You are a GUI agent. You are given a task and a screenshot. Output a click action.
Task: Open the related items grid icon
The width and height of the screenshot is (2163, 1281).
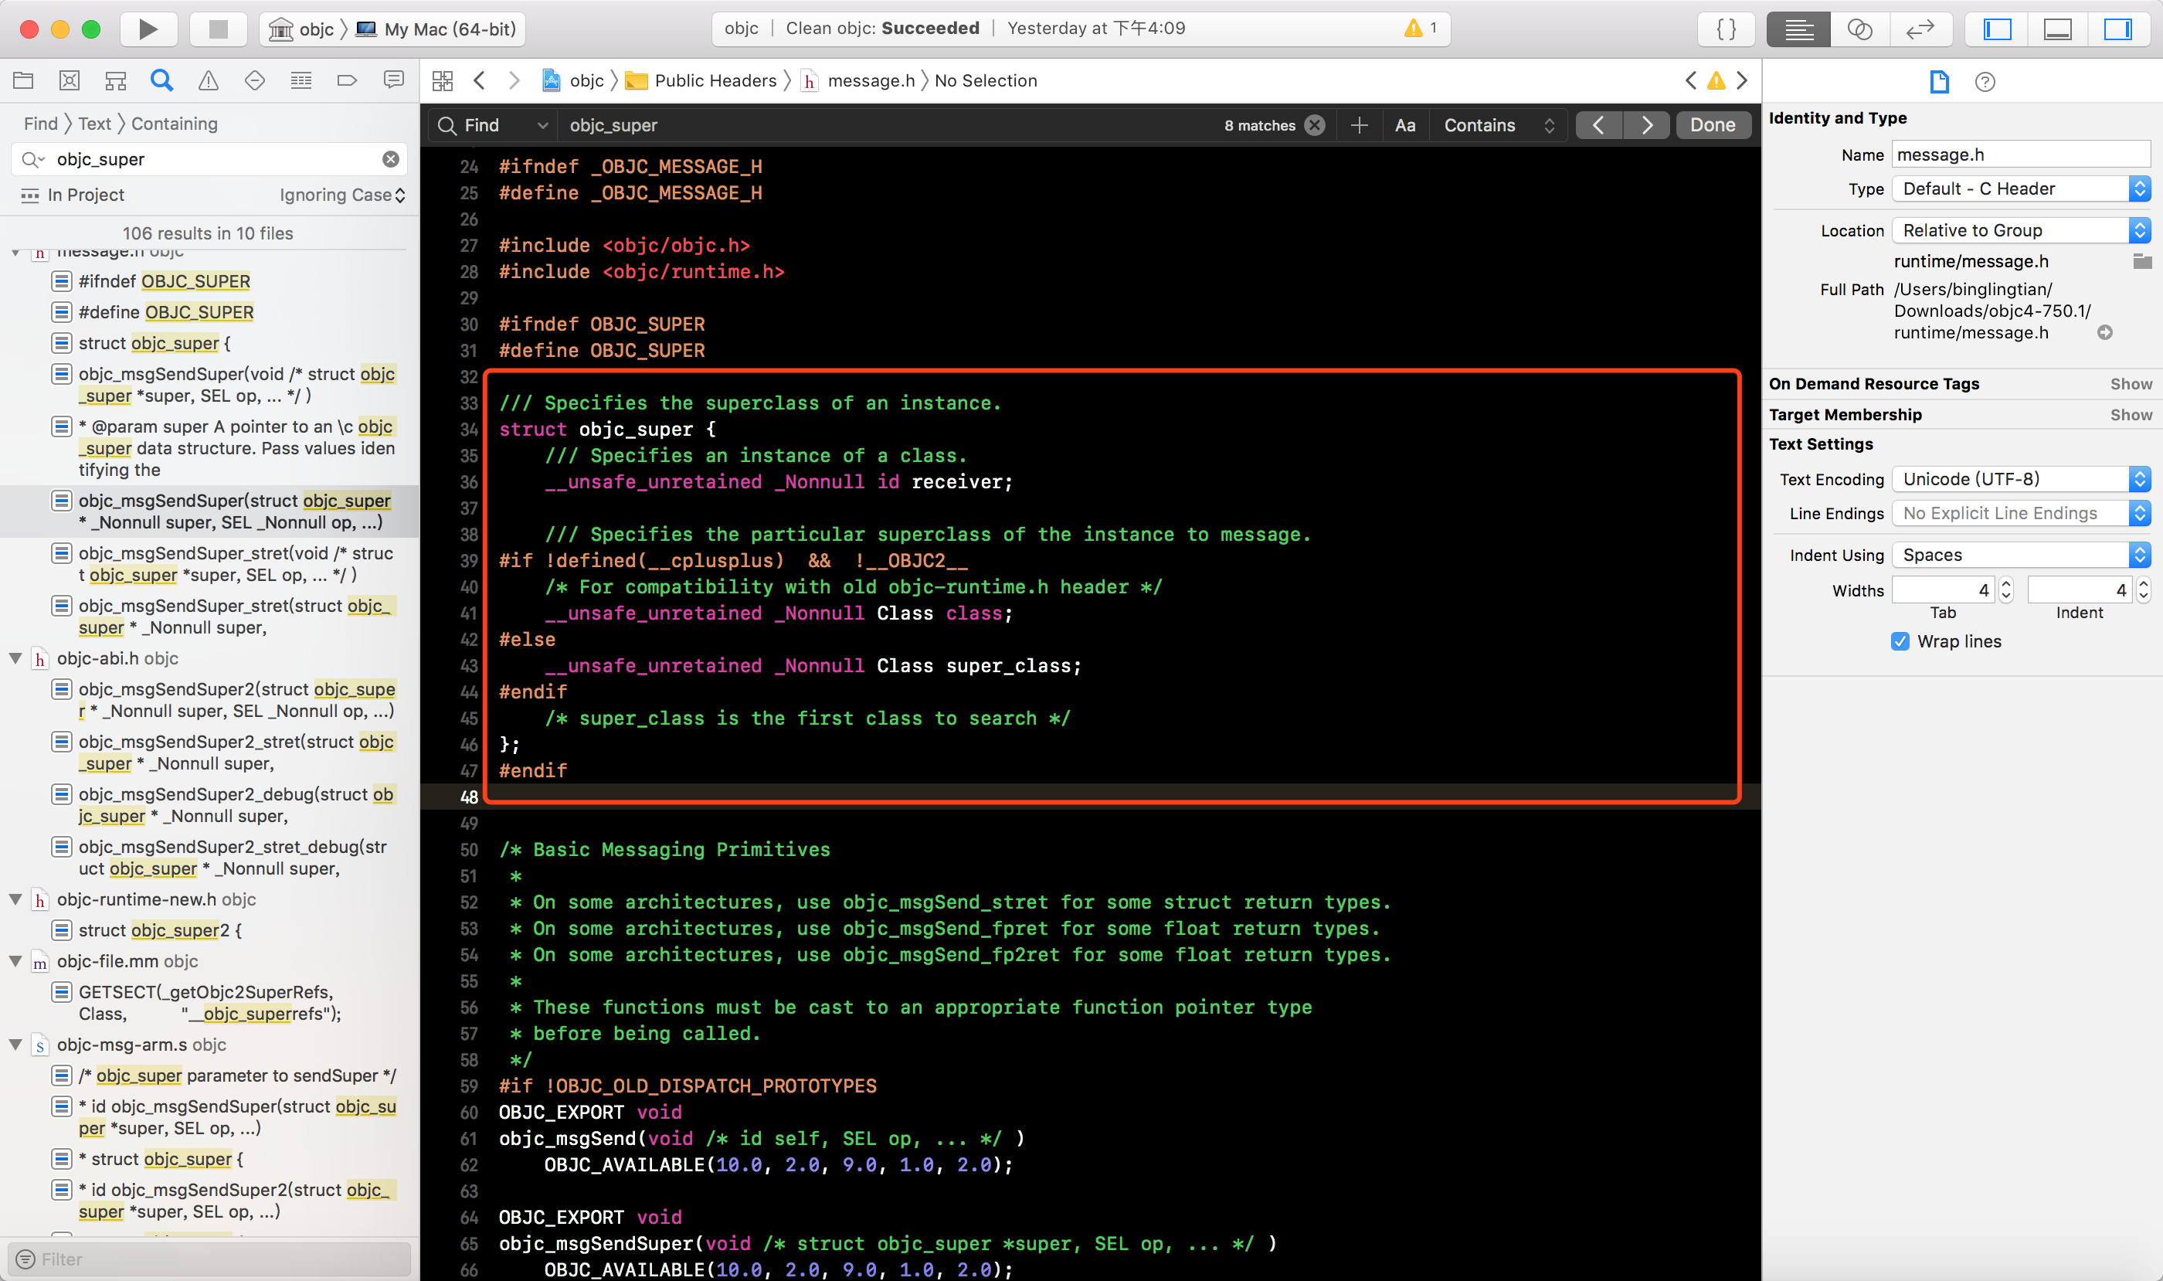click(x=443, y=80)
